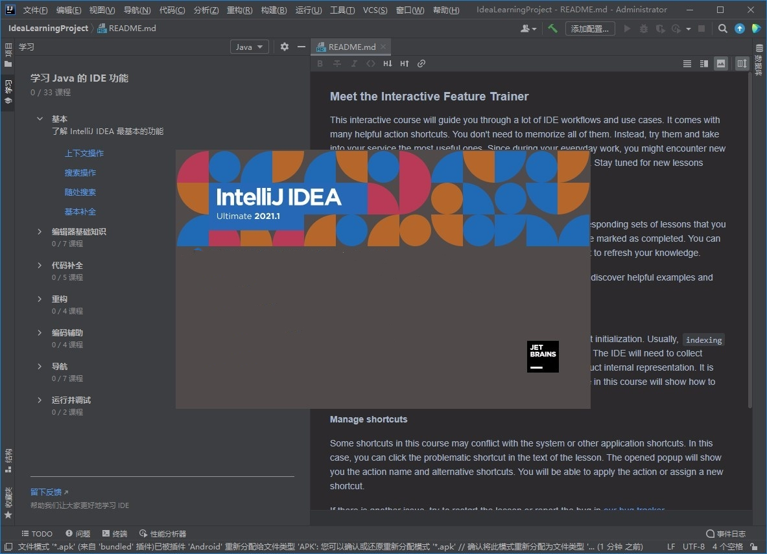Open the 重构(R) menu
767x554 pixels.
[239, 10]
